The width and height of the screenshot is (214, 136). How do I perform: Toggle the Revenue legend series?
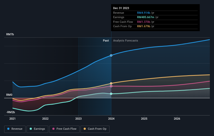pos(15,129)
